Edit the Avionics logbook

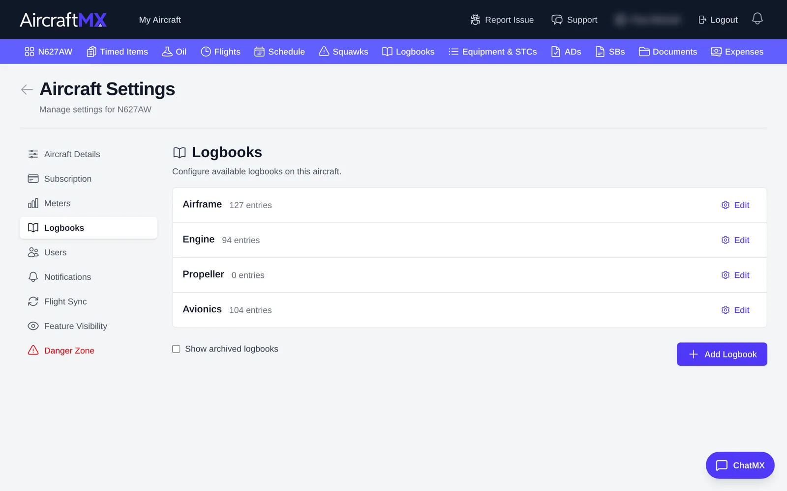tap(735, 310)
